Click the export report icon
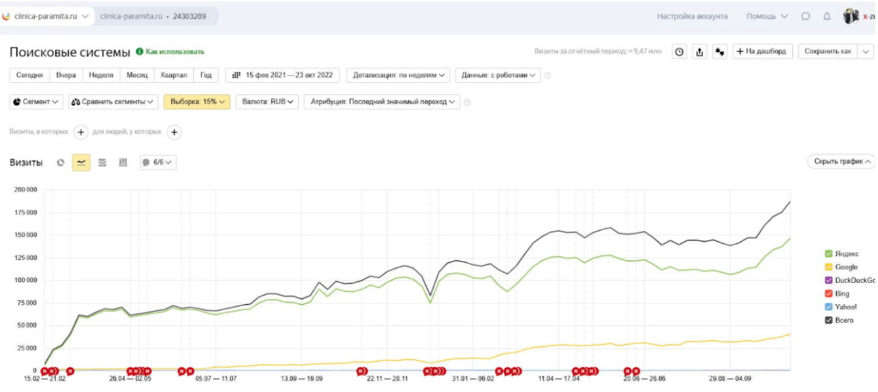The image size is (878, 392). click(700, 52)
